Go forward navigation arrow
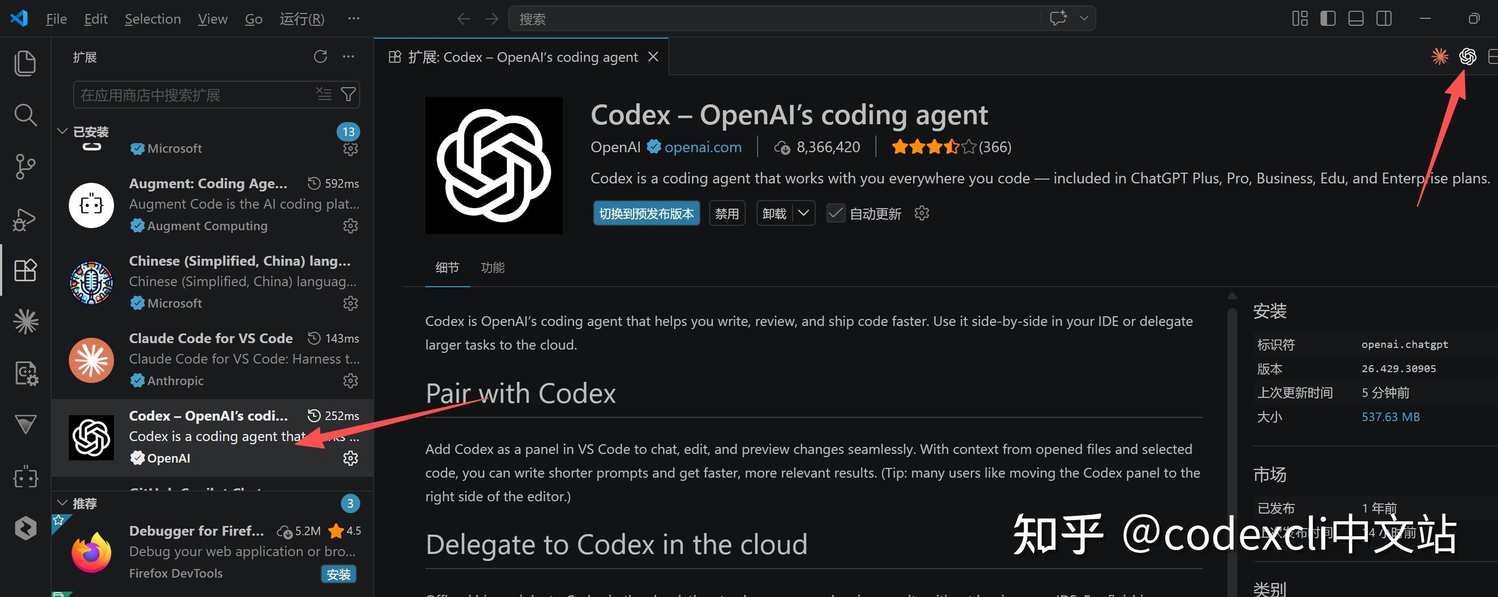1498x597 pixels. pos(491,19)
